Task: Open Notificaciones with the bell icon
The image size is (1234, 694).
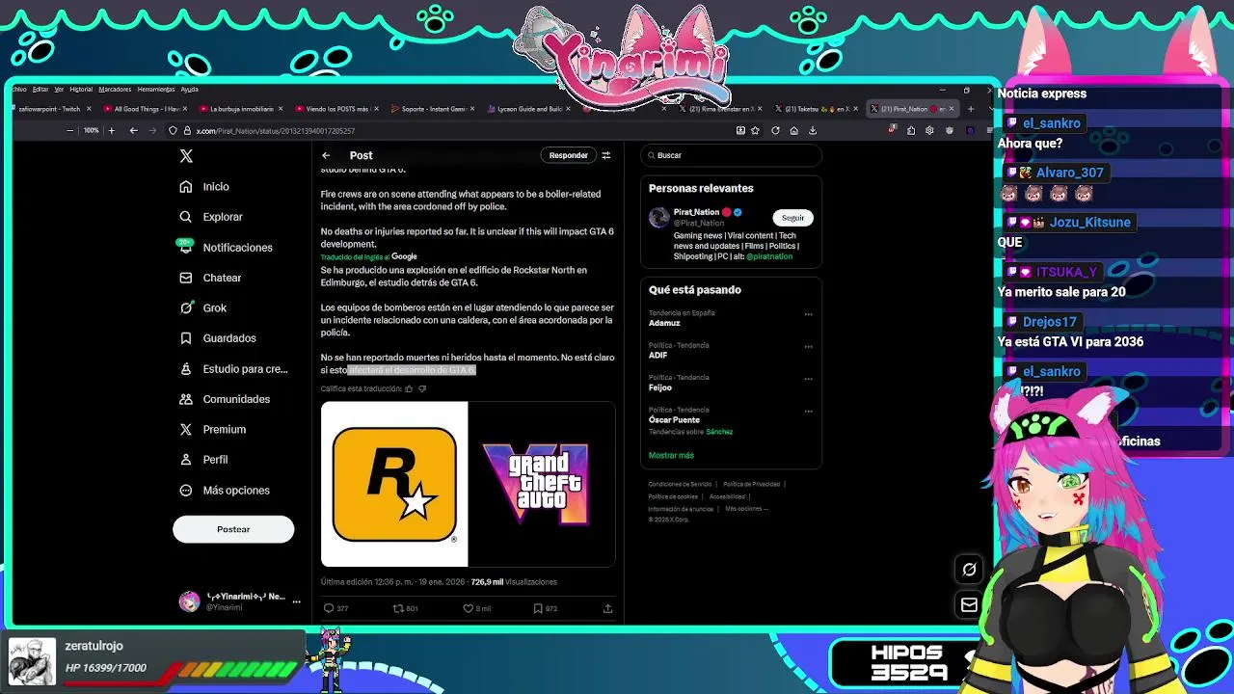Action: coord(226,248)
